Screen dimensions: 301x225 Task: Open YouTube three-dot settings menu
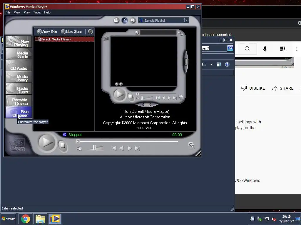pyautogui.click(x=297, y=49)
